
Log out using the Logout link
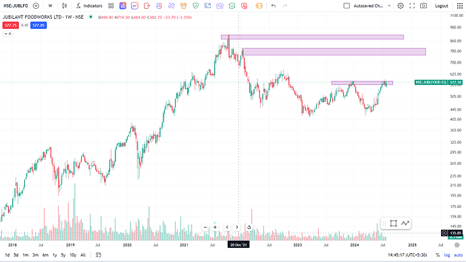point(441,5)
